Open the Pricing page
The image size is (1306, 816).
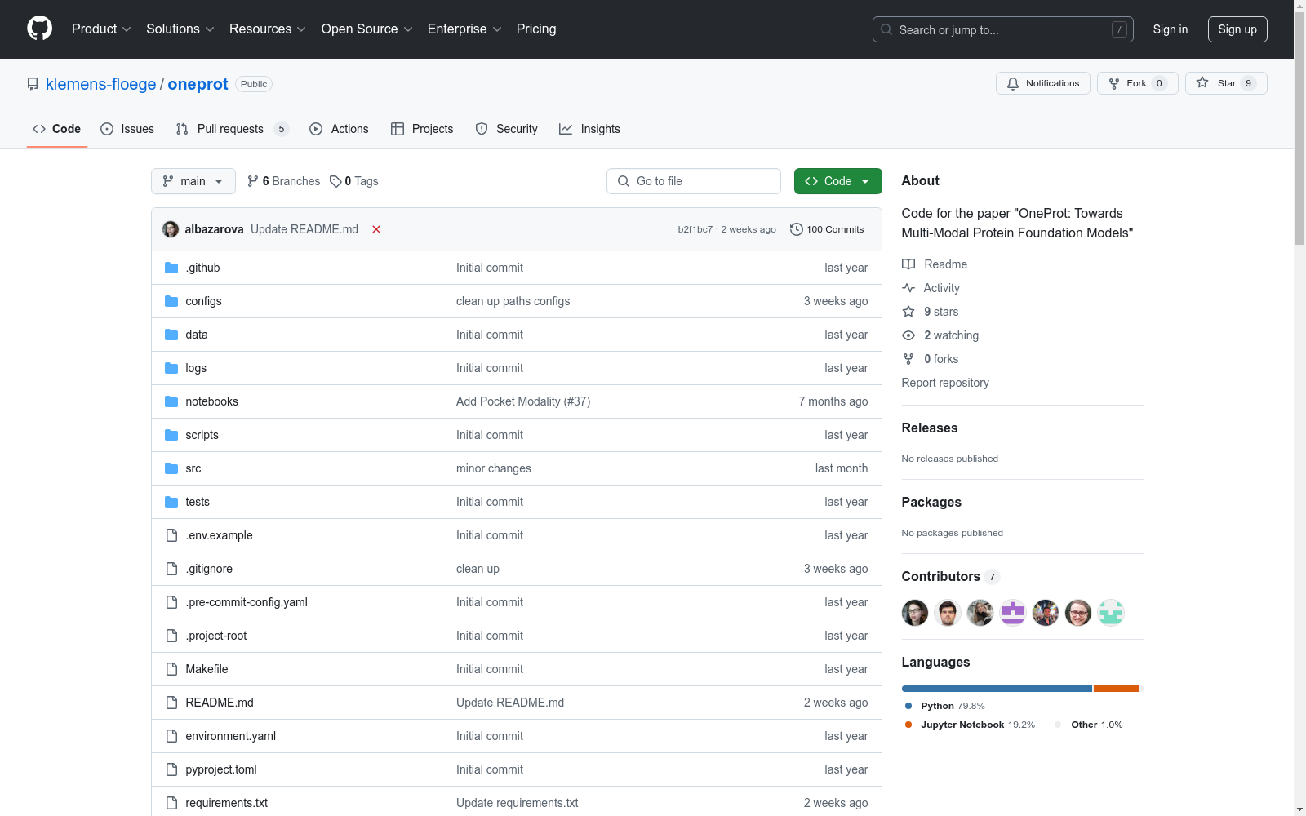pyautogui.click(x=536, y=29)
